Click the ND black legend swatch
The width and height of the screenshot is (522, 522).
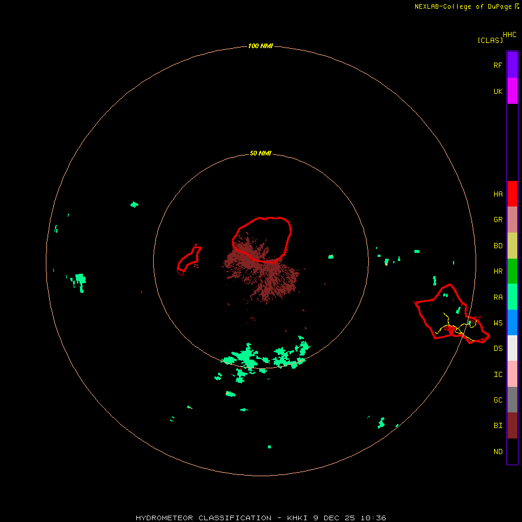[x=512, y=451]
